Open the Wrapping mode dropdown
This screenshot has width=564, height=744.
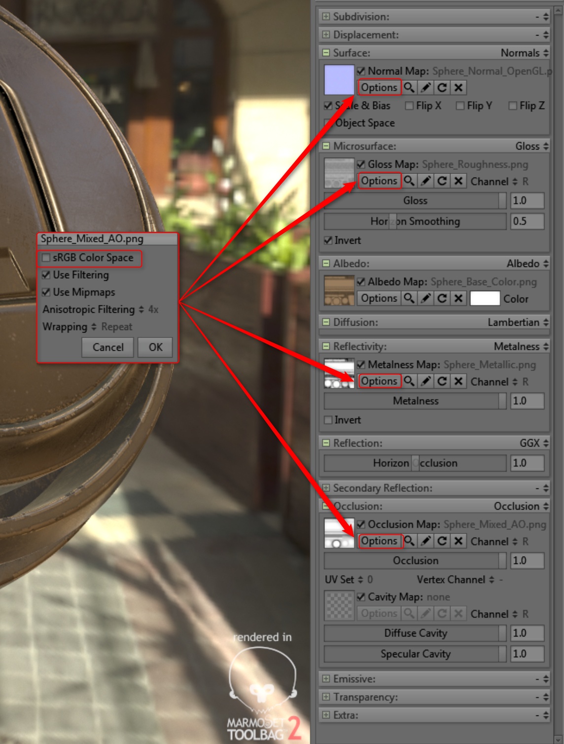[94, 327]
